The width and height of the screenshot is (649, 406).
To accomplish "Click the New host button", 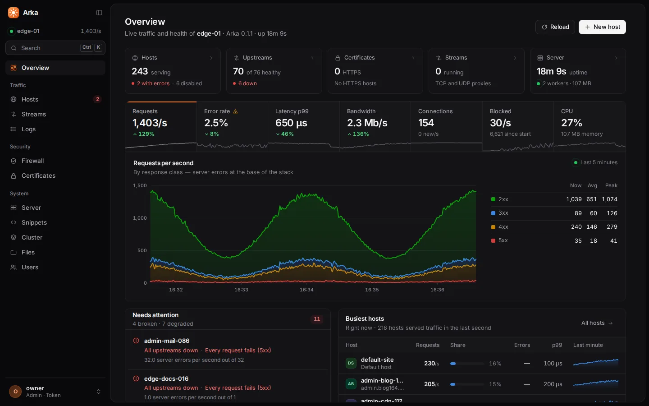I will (x=602, y=27).
